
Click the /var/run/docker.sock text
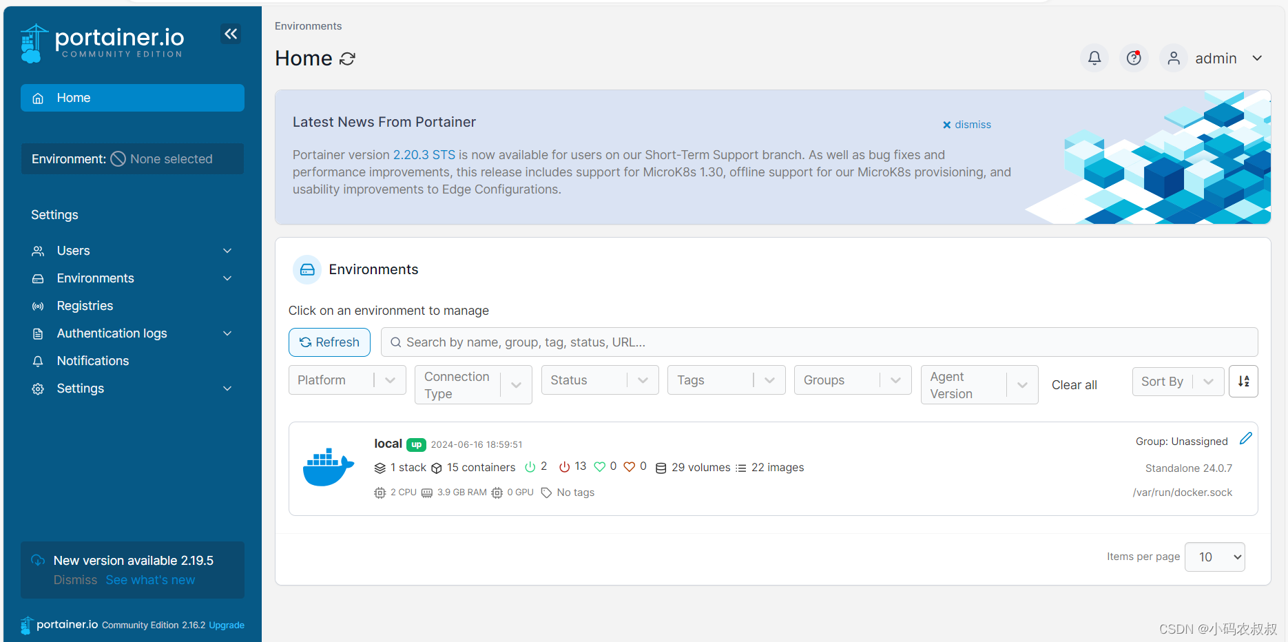click(x=1183, y=493)
